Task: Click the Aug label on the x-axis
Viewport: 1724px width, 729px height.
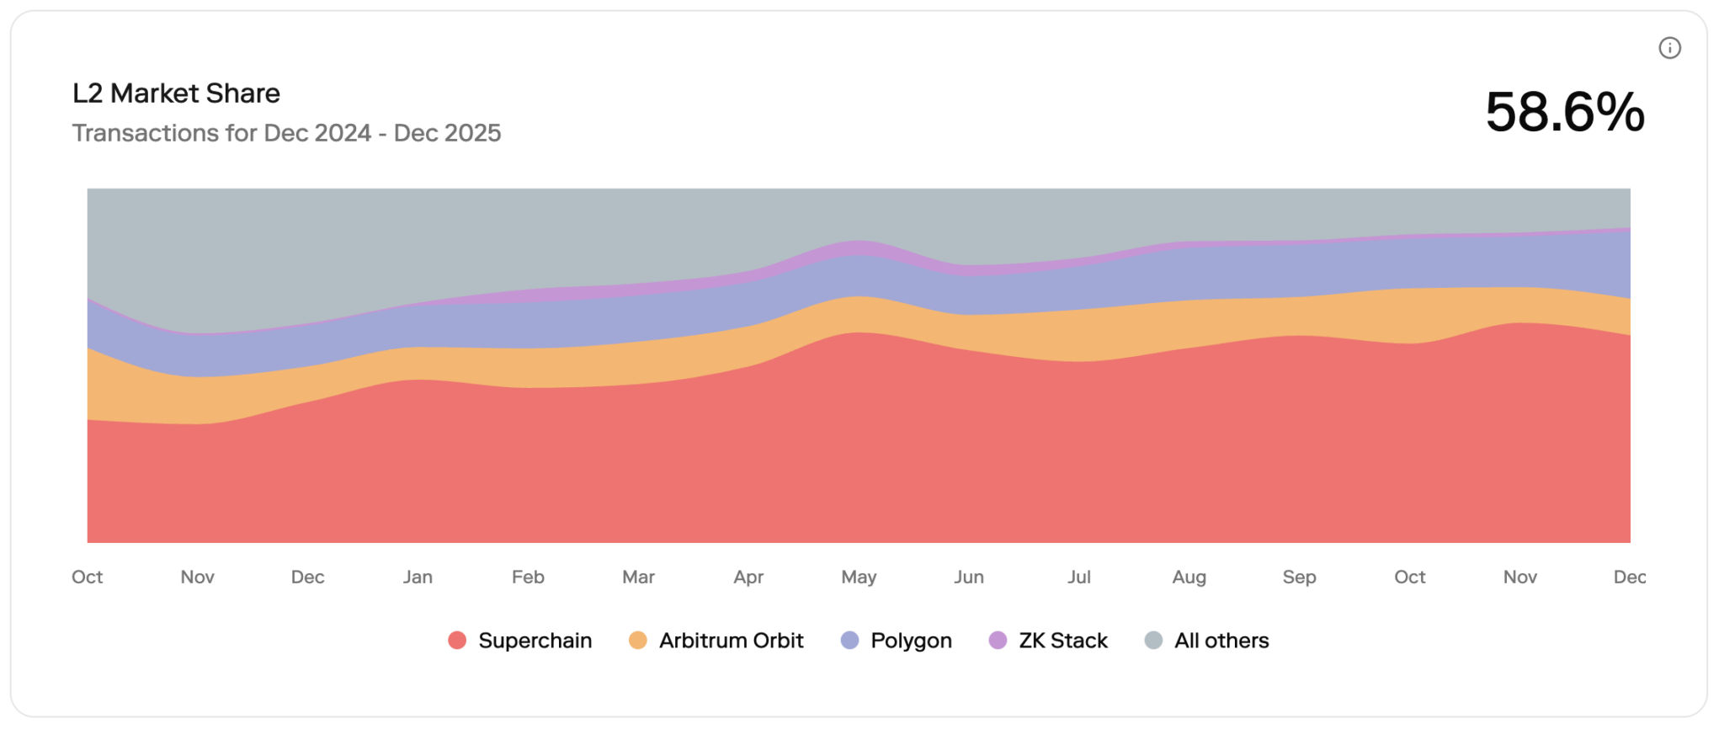Action: tap(1189, 577)
